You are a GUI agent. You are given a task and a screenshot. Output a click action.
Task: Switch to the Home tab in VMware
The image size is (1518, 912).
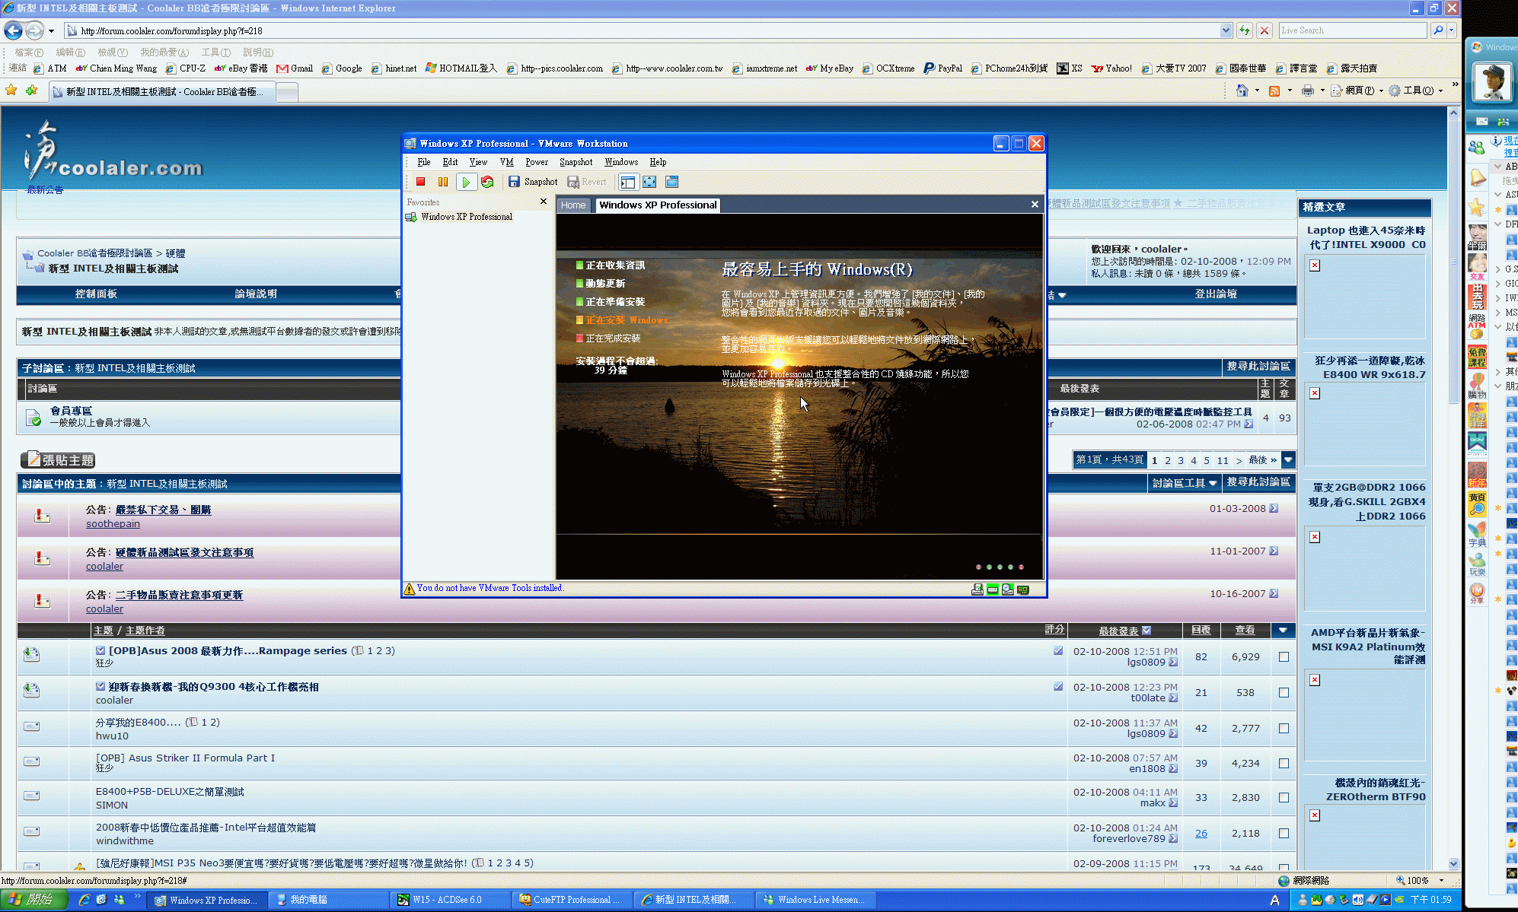click(573, 205)
